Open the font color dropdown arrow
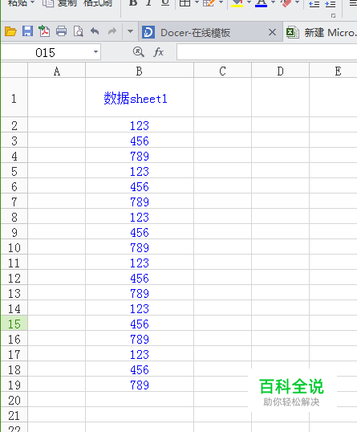This screenshot has height=432, width=357. point(273,2)
